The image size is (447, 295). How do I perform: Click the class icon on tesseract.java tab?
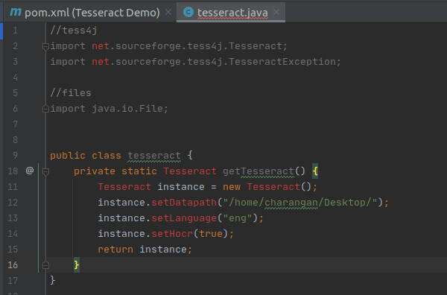[188, 12]
